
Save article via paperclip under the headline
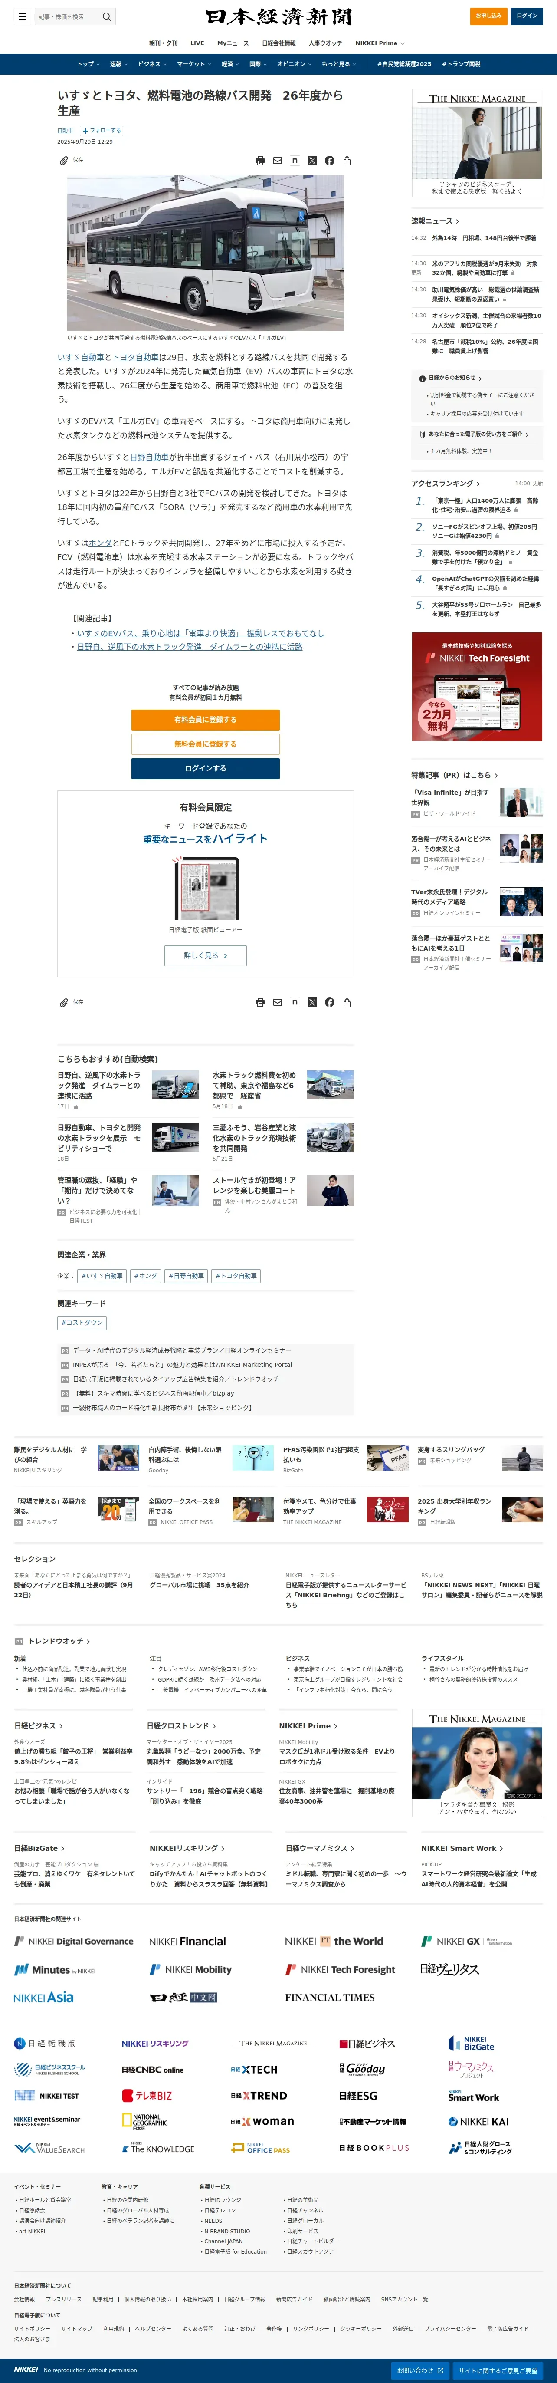pyautogui.click(x=64, y=160)
